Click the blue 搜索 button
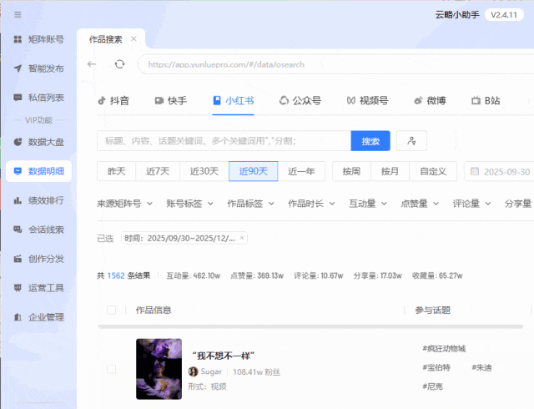Viewport: 534px width, 409px height. (x=370, y=141)
